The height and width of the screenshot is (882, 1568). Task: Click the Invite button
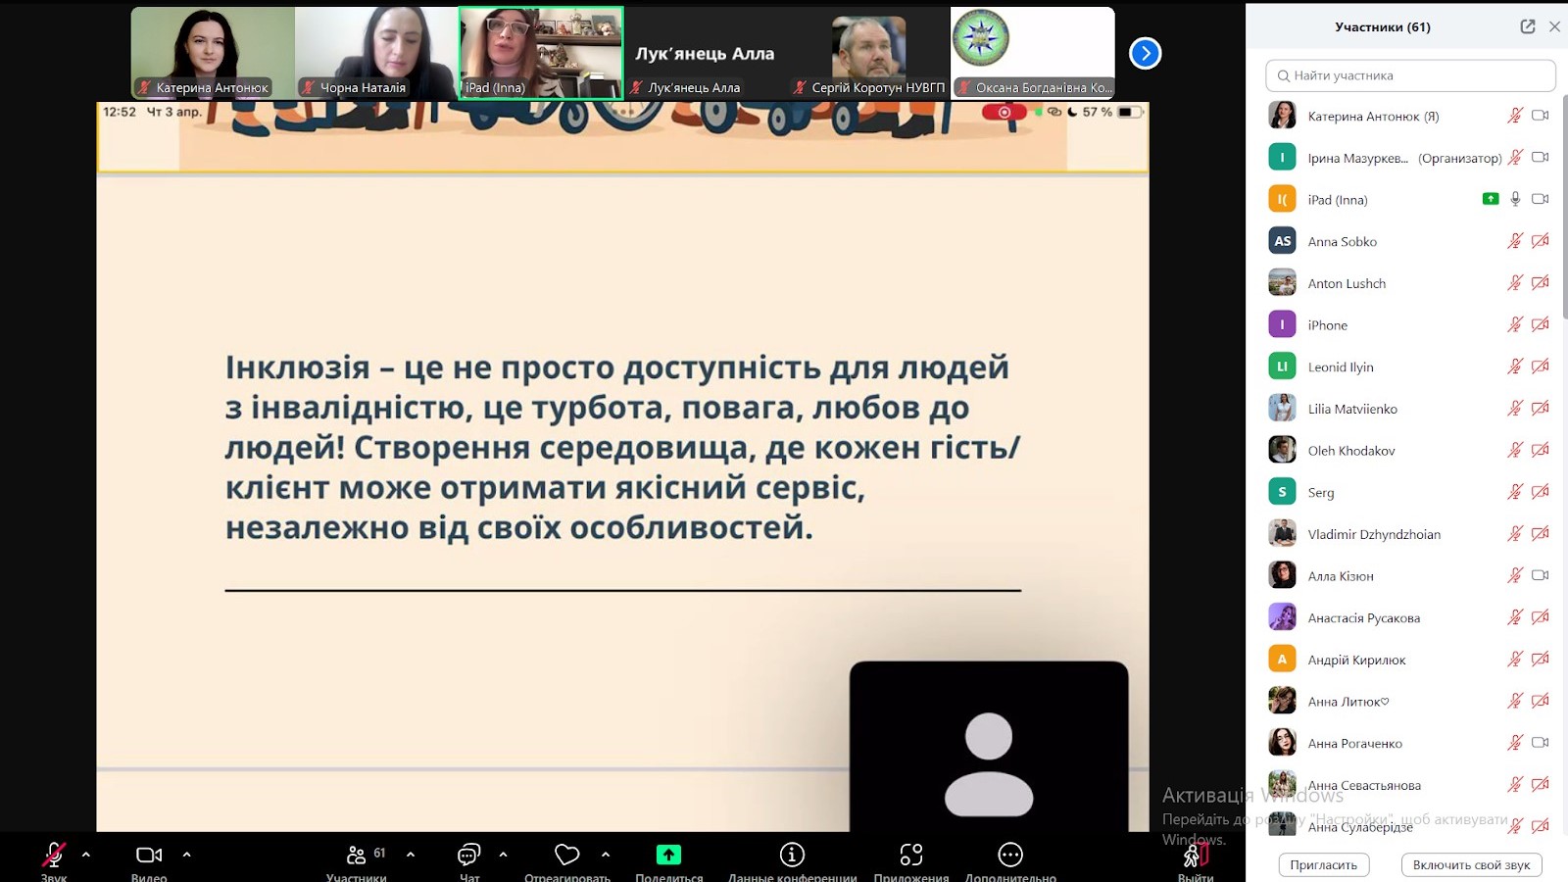[x=1323, y=865]
